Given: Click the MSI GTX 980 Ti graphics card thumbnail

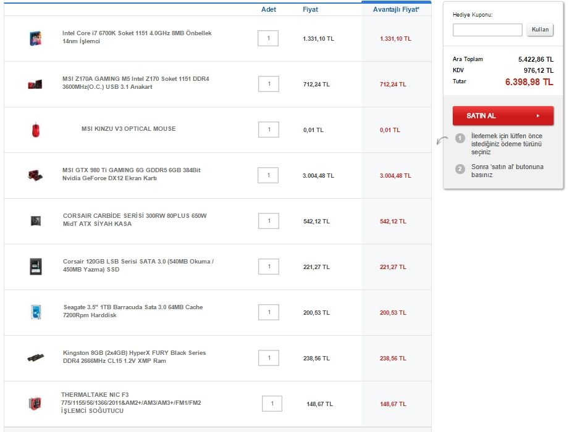Looking at the screenshot, I should (35, 175).
